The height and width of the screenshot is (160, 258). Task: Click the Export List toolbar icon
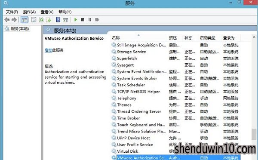point(49,20)
